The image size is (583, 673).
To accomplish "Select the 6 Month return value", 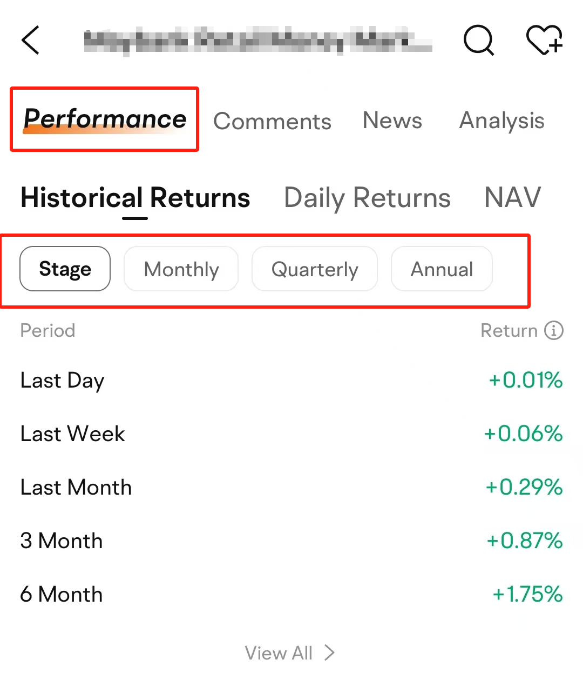I will pos(527,594).
